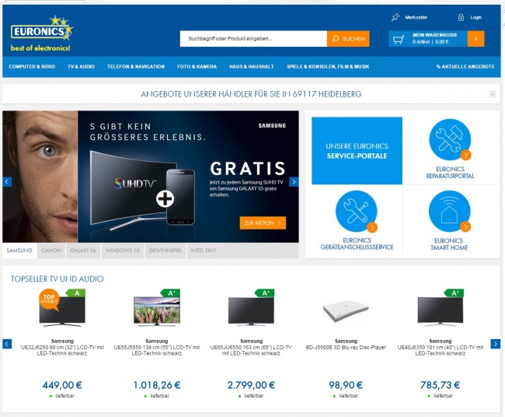Show the next topseller products
This screenshot has height=417, width=505.
pyautogui.click(x=496, y=344)
